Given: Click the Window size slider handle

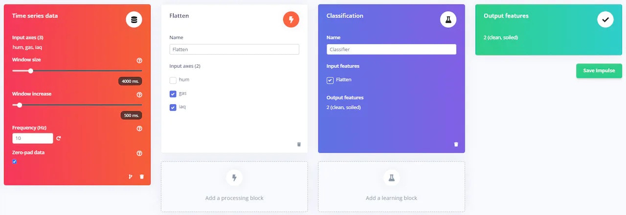Looking at the screenshot, I should click(30, 71).
